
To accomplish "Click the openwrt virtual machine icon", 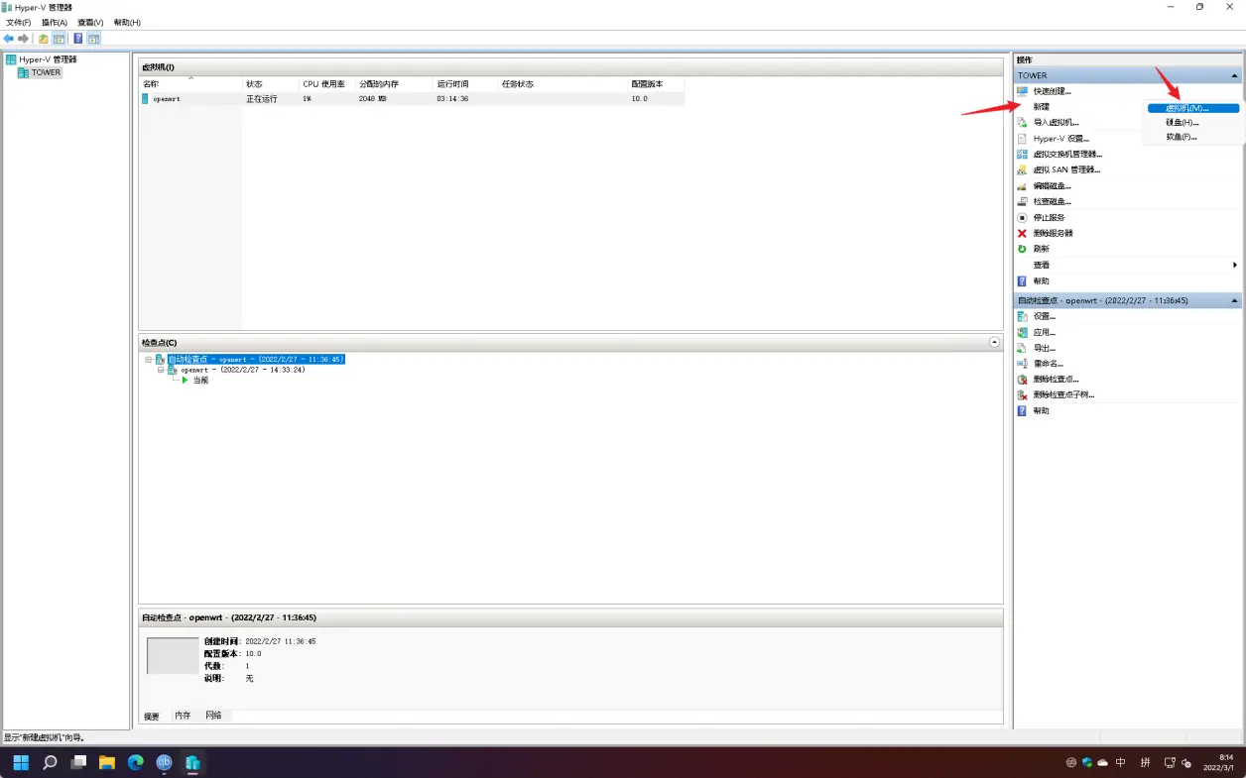I will [x=145, y=99].
